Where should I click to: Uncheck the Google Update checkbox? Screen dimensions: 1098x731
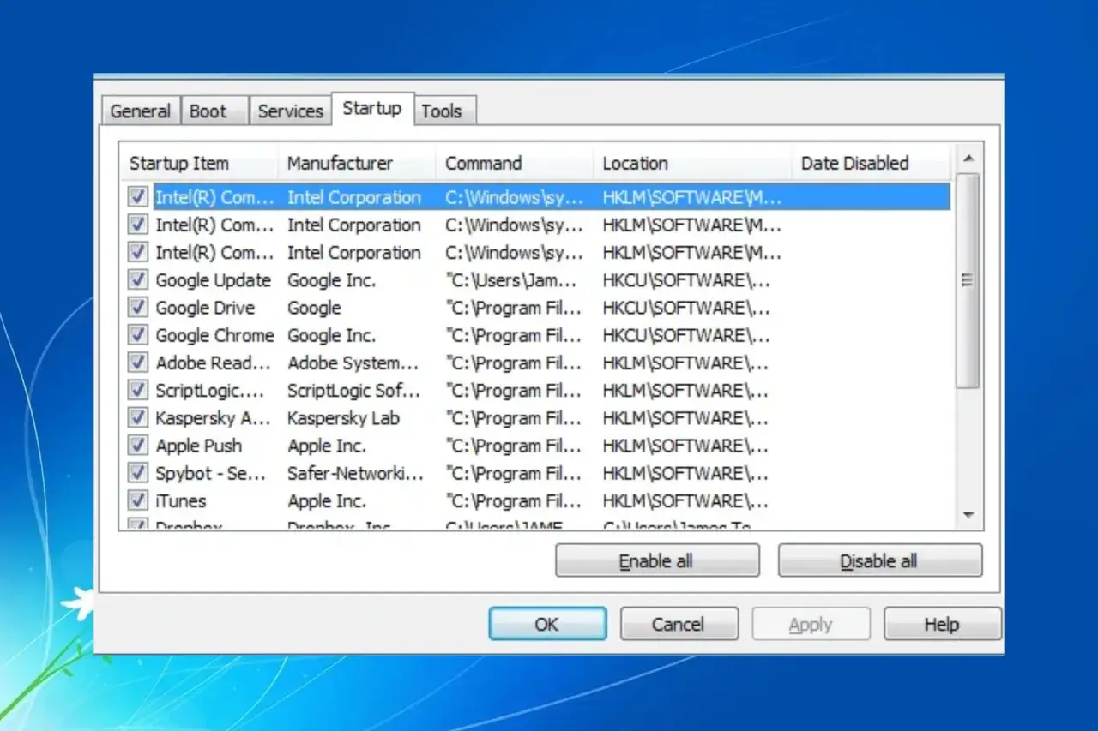(x=138, y=280)
